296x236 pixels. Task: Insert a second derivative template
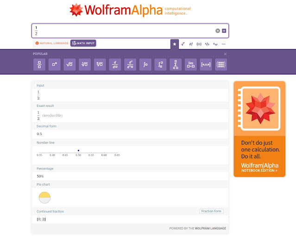click(130, 64)
